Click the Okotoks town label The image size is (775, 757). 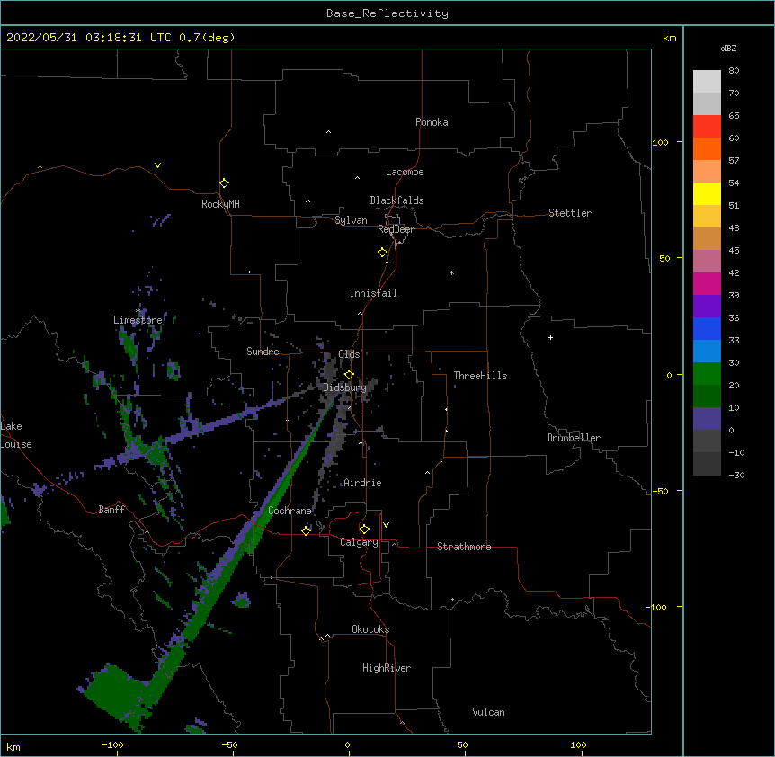(x=370, y=629)
